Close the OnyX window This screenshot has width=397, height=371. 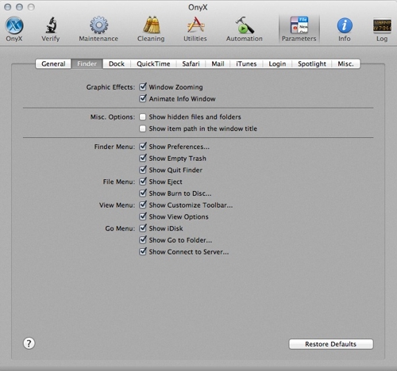point(8,7)
